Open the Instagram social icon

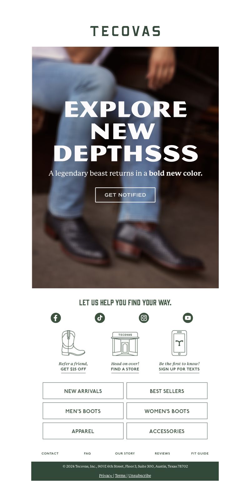[144, 318]
